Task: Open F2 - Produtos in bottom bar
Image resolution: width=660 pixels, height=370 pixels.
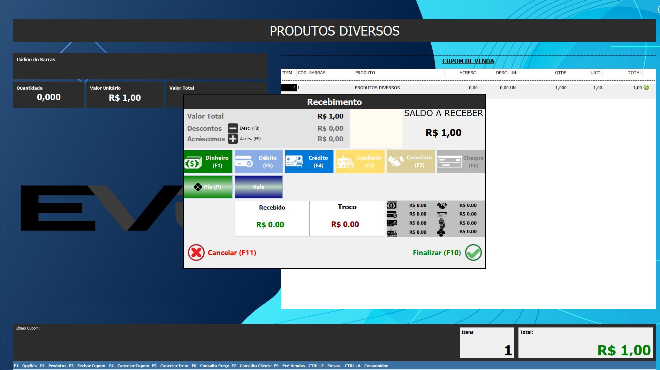Action: 53,366
